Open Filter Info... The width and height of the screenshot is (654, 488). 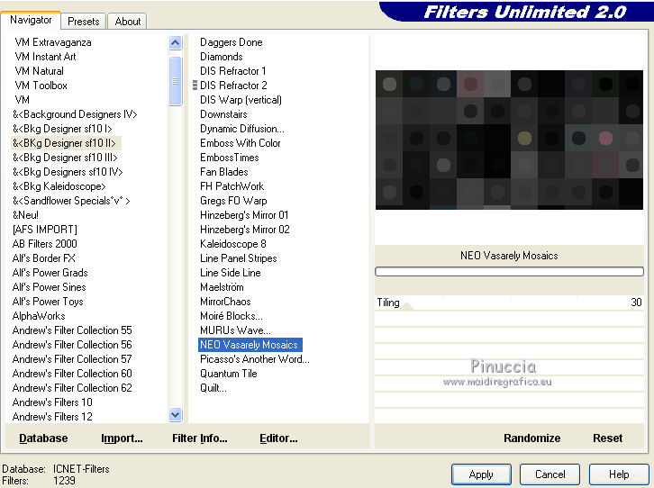200,438
